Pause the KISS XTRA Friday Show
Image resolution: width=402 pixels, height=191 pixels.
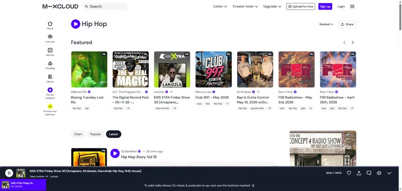(x=9, y=173)
